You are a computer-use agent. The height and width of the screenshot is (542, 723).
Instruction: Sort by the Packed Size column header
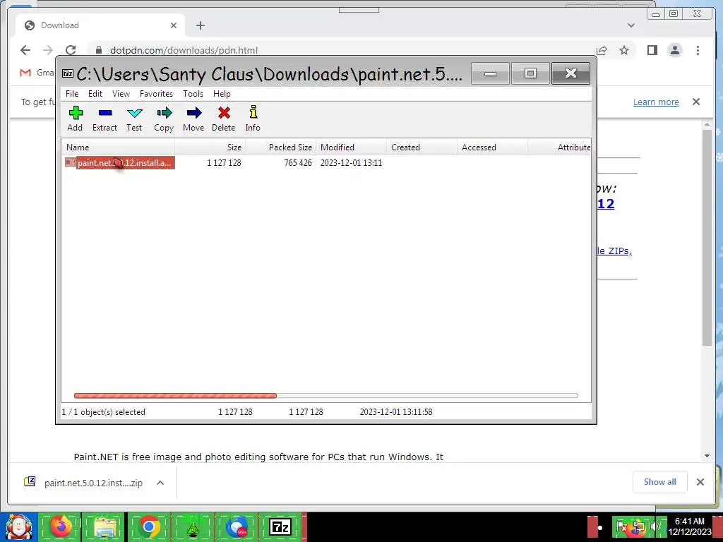point(281,147)
